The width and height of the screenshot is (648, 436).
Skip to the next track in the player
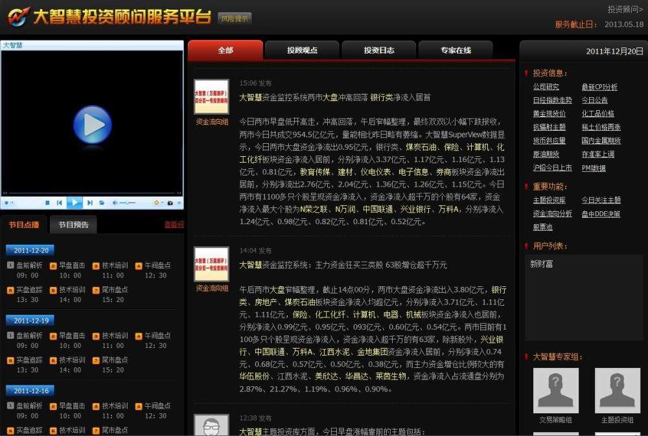[90, 203]
